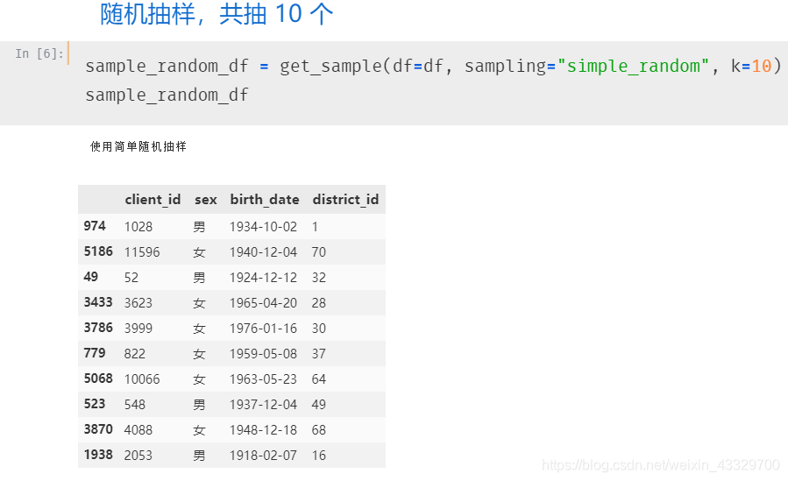
Task: Click birth date 1976-01-16
Action: coord(263,329)
